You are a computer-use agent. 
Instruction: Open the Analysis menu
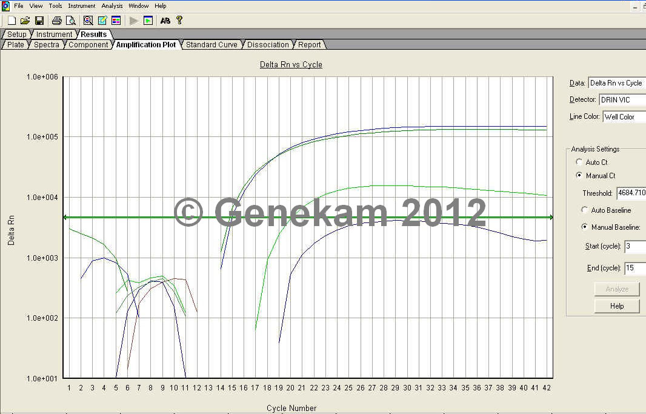pos(112,6)
